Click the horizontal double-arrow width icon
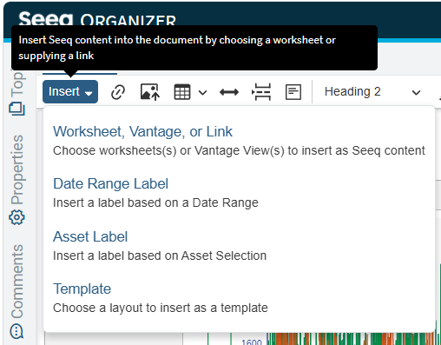Viewport: 441px width, 345px height. 229,92
